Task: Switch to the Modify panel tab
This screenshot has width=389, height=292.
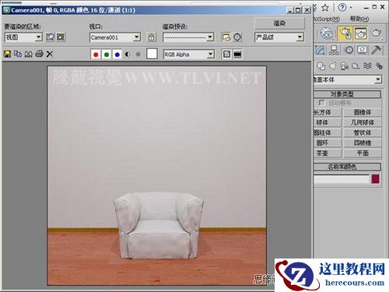Action: point(320,50)
